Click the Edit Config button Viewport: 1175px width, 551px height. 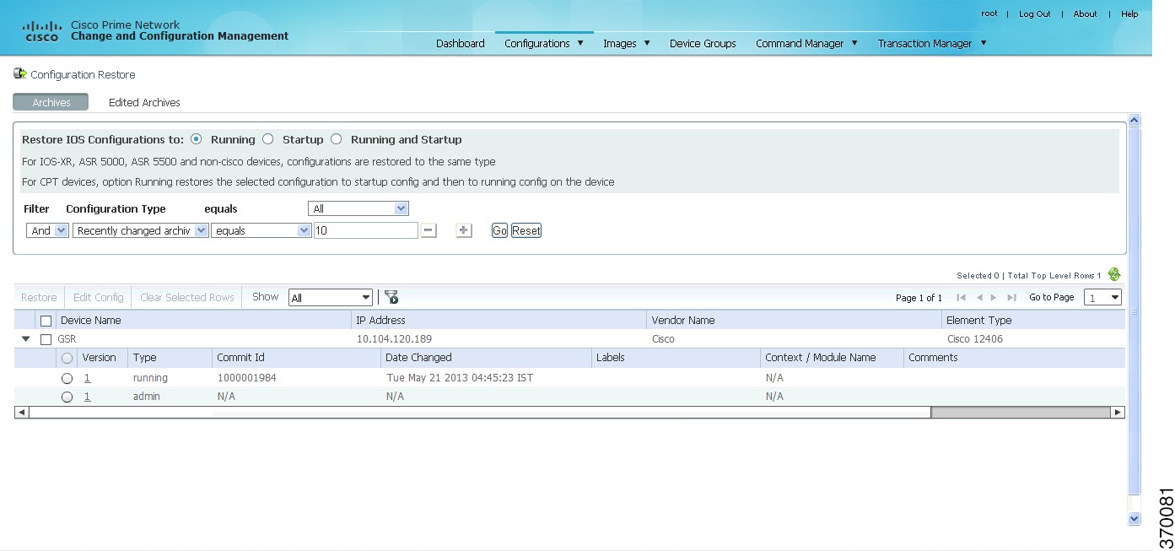click(98, 297)
